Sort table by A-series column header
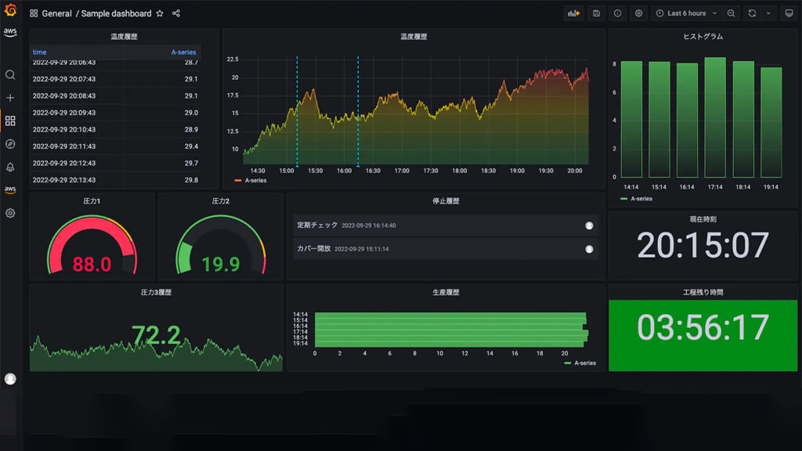The image size is (802, 451). 183,52
